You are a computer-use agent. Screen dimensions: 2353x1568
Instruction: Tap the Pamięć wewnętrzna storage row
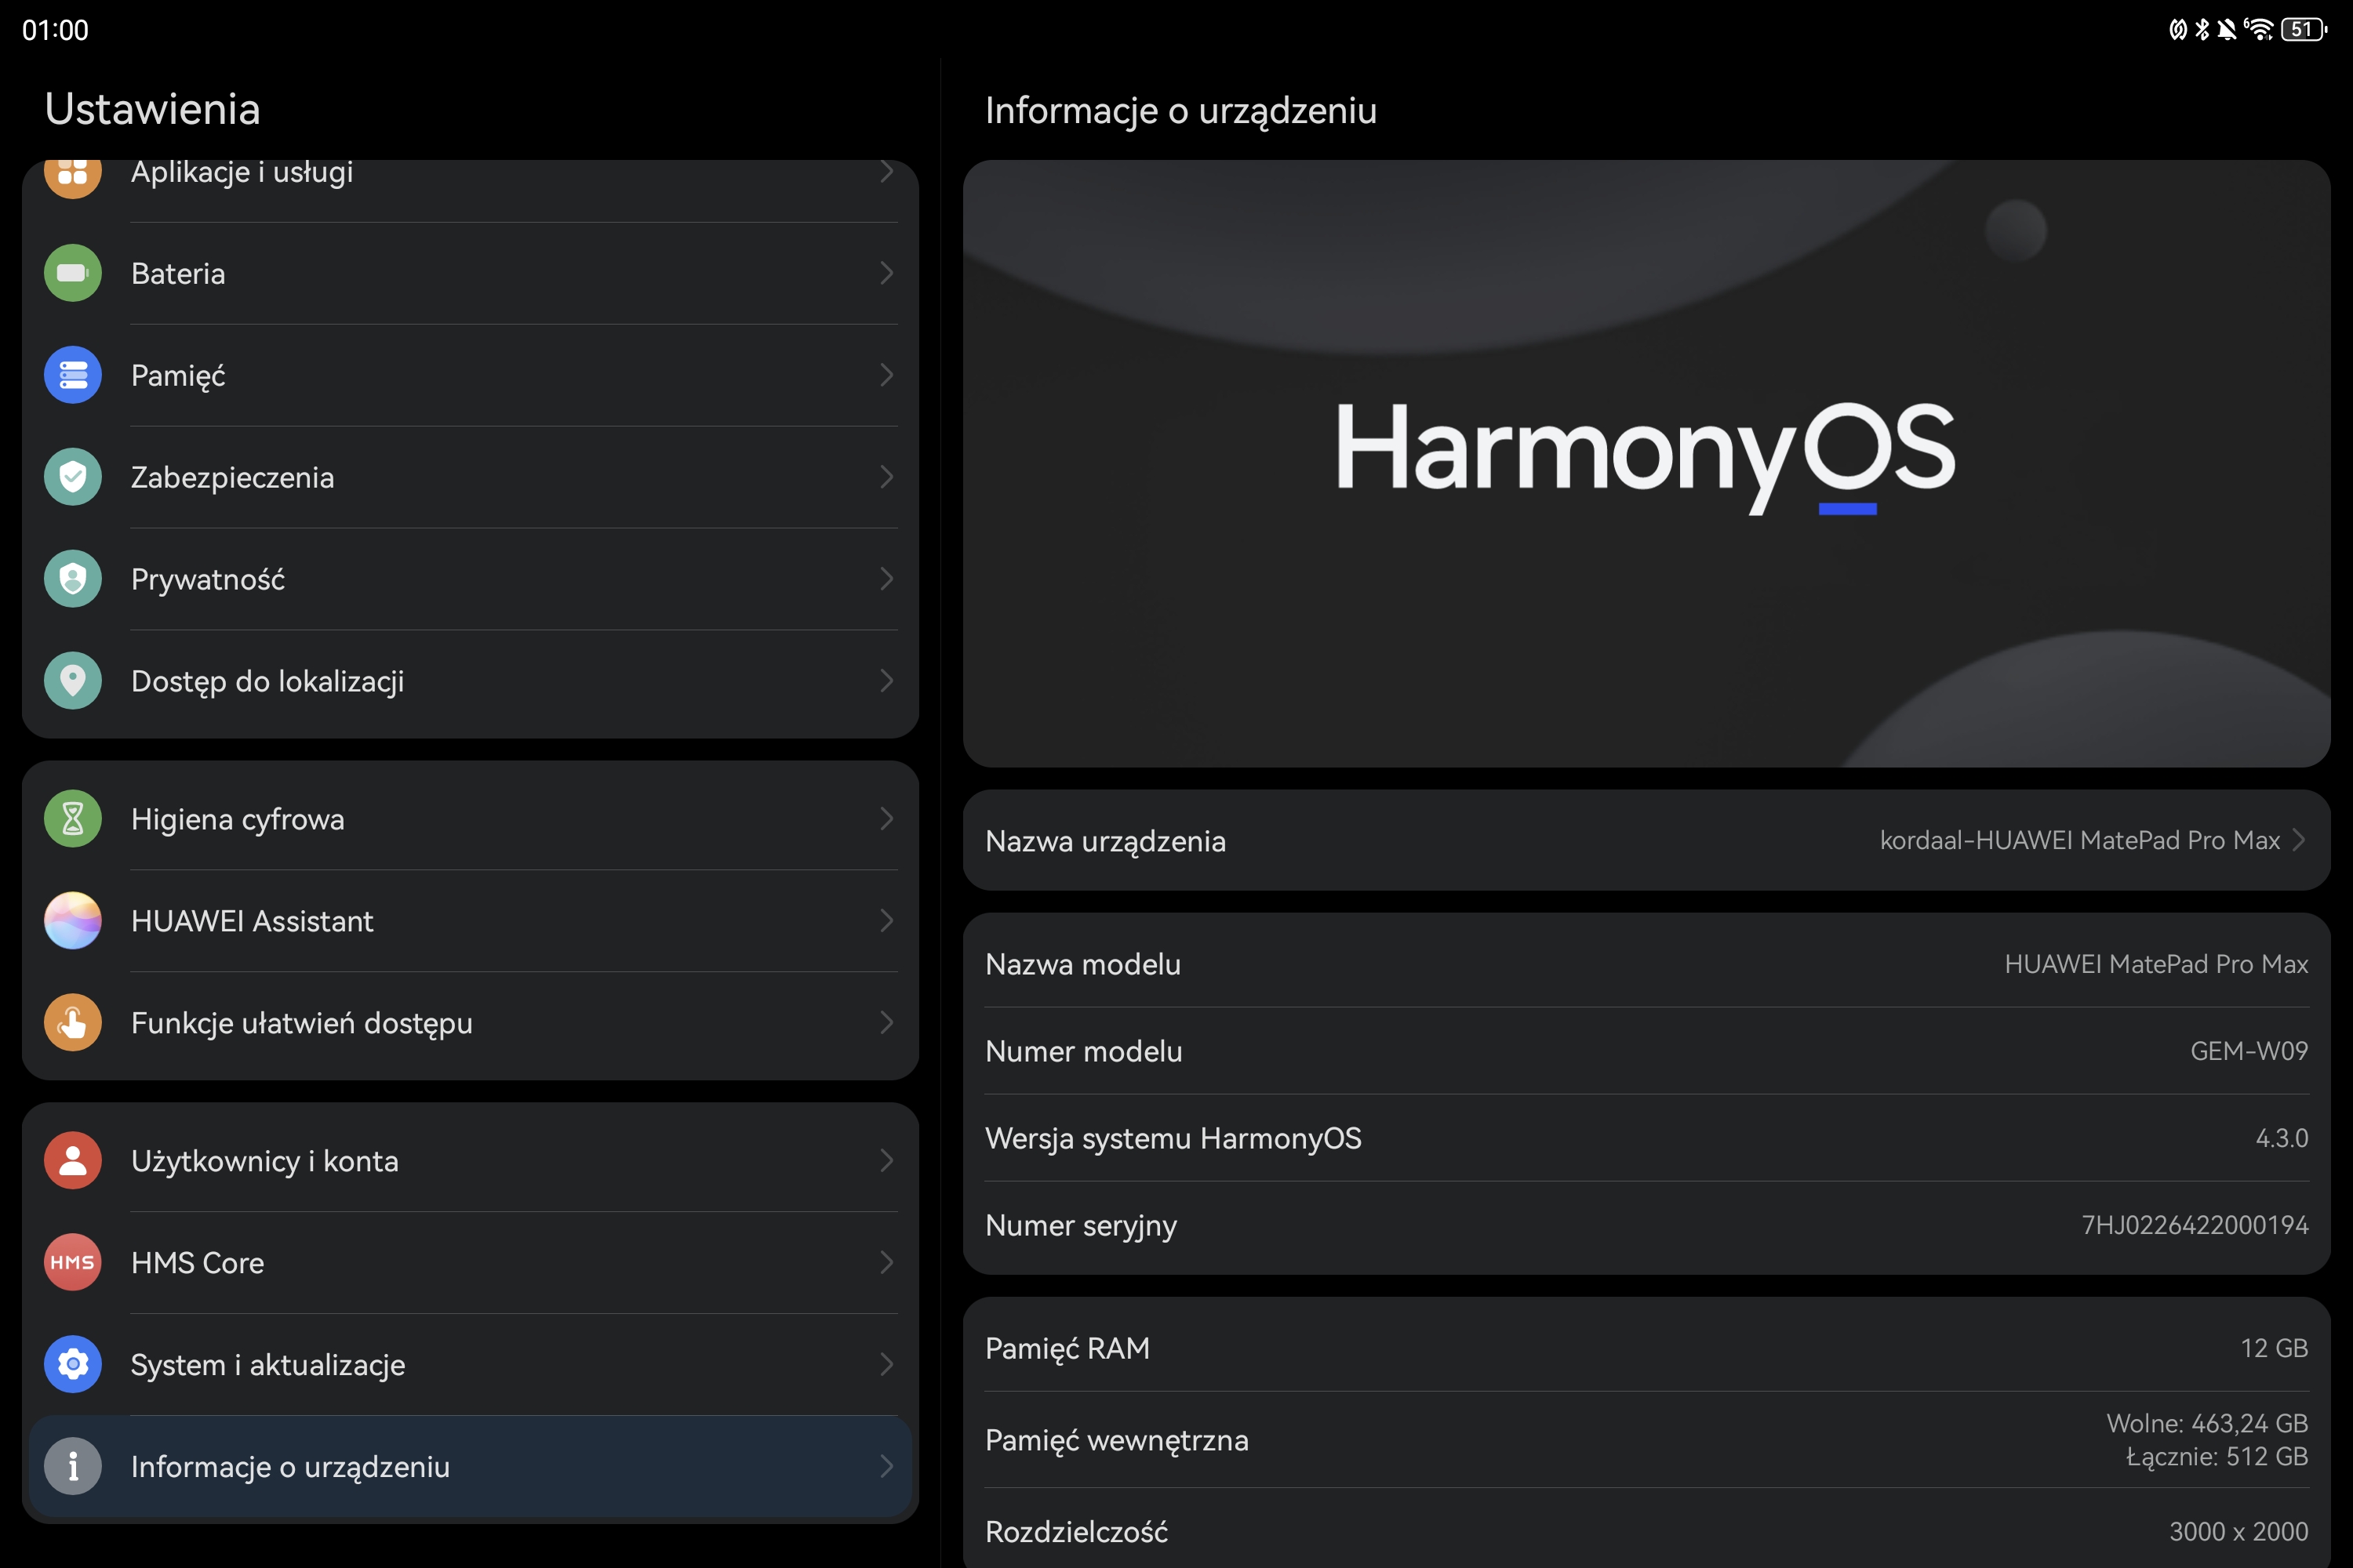[1646, 1440]
